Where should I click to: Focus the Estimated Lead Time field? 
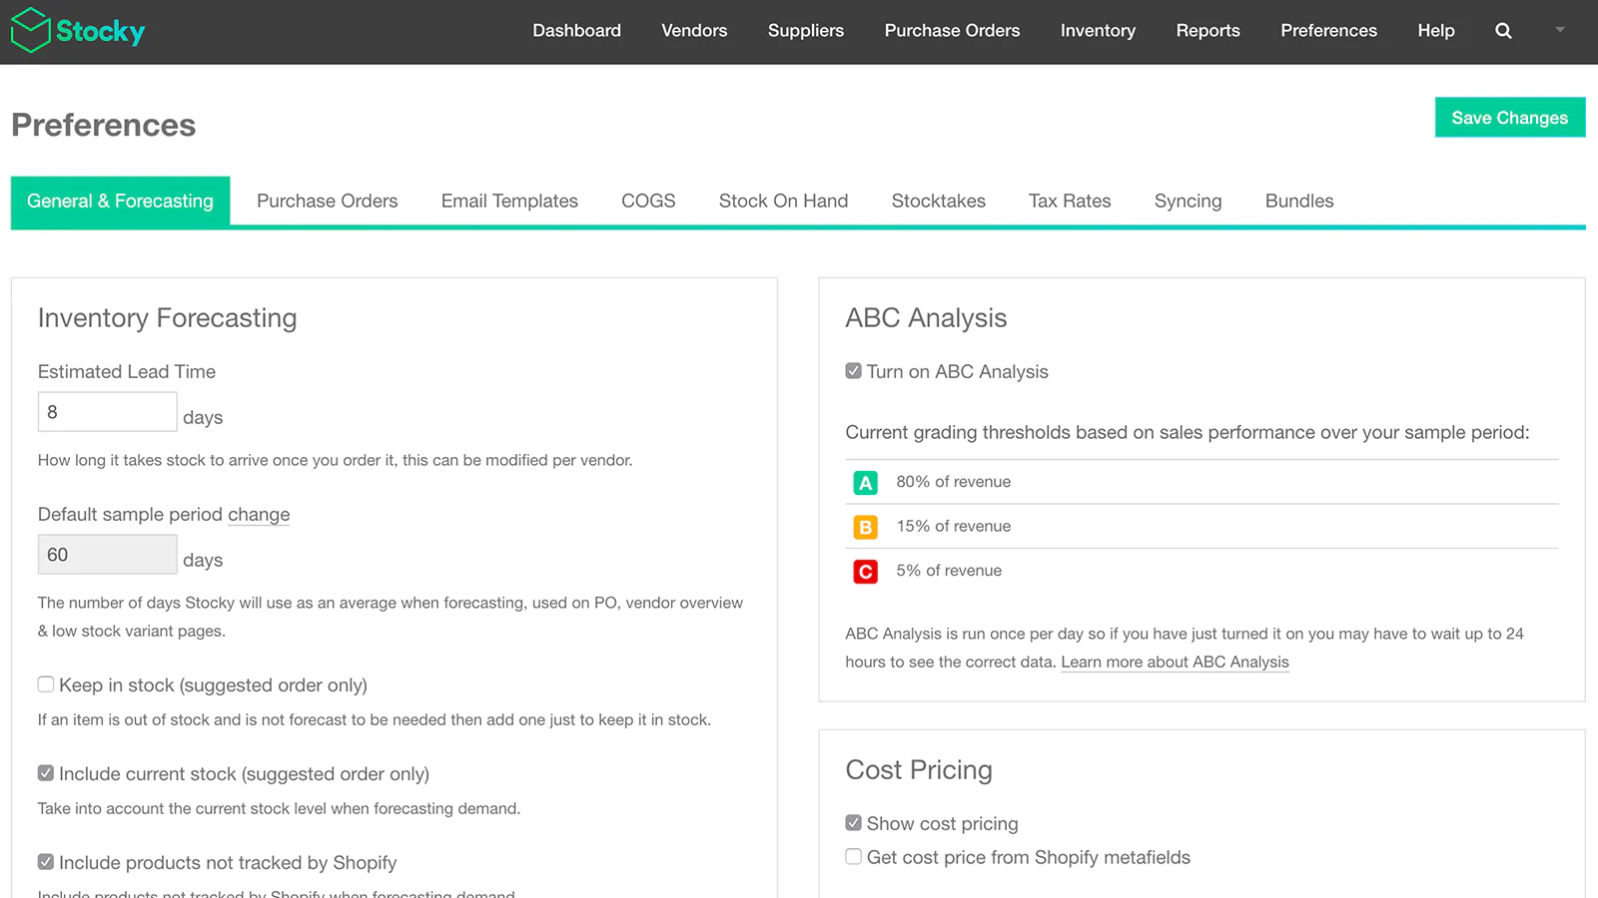point(108,412)
